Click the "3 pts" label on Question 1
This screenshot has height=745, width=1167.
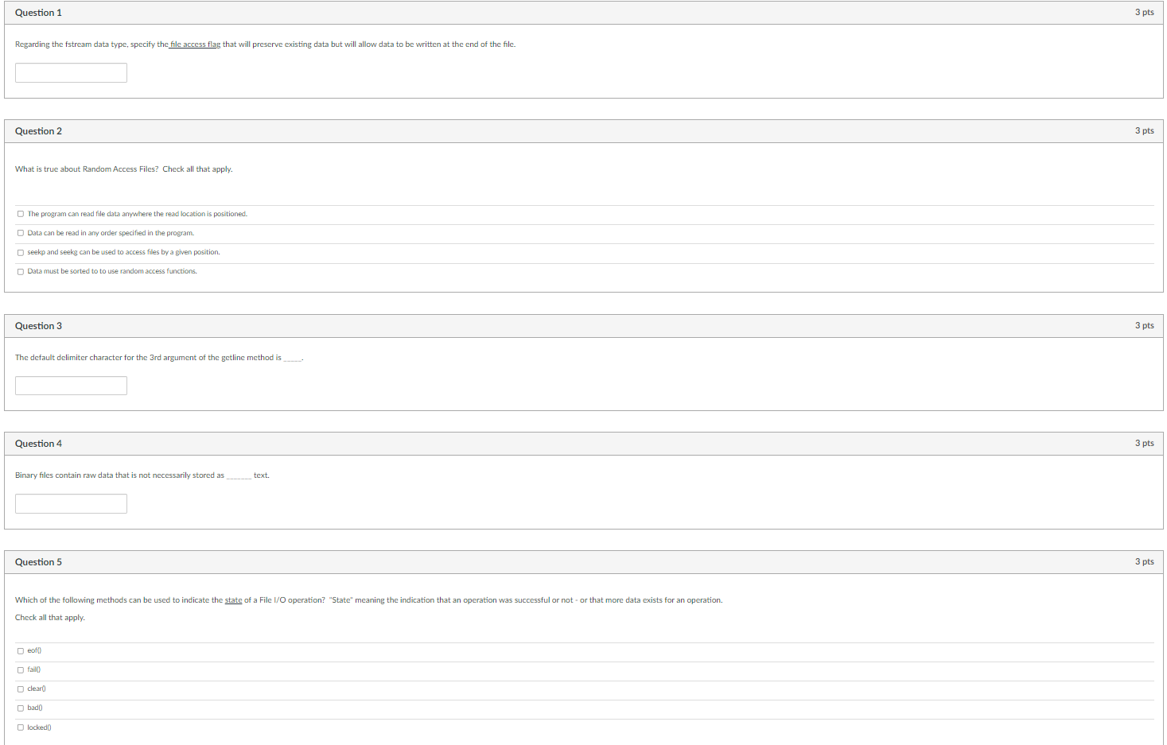click(1144, 12)
